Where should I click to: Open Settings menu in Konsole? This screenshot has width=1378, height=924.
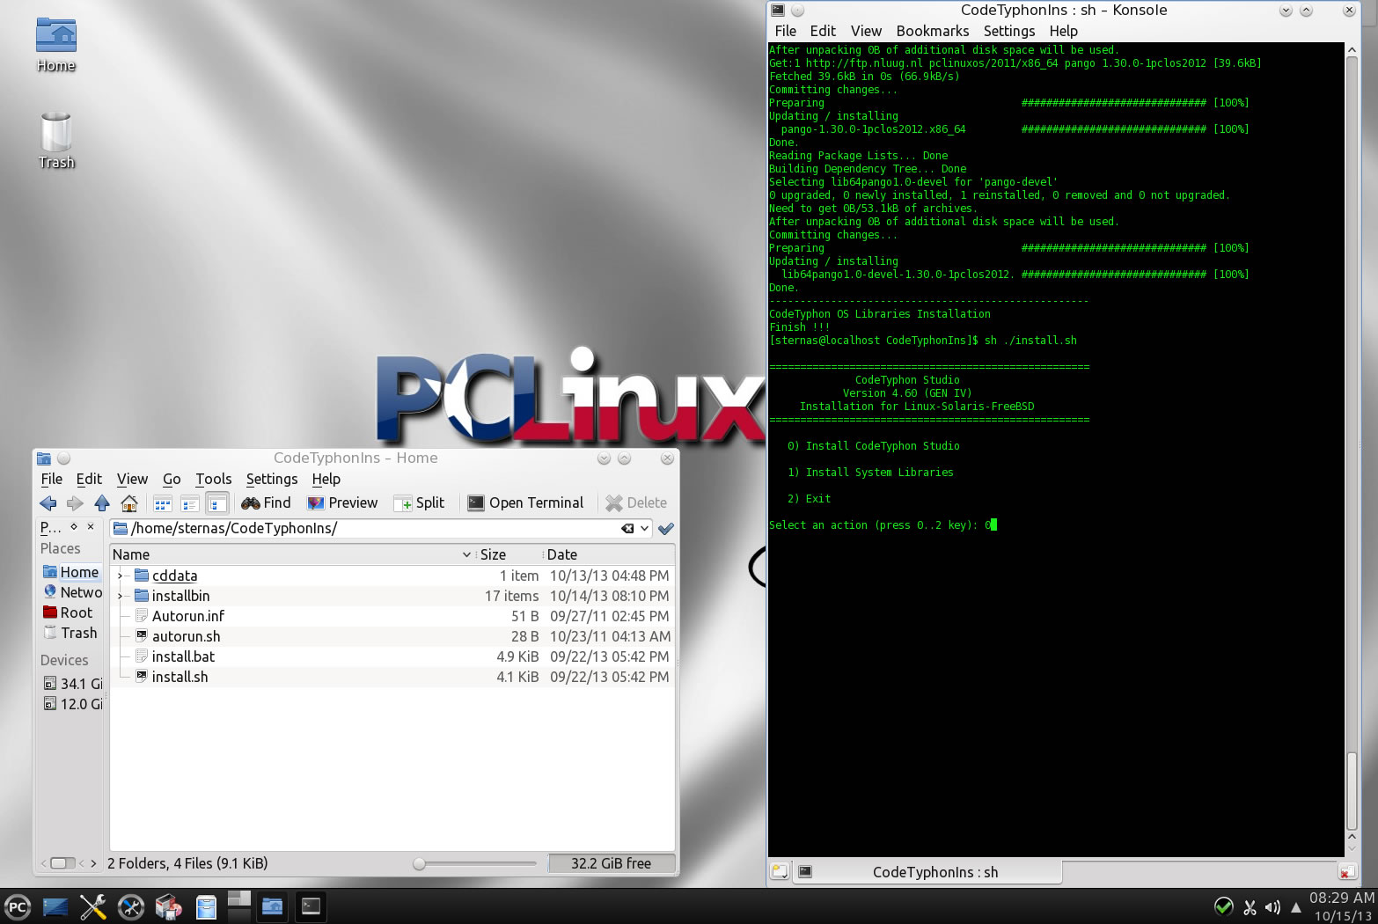point(1009,31)
